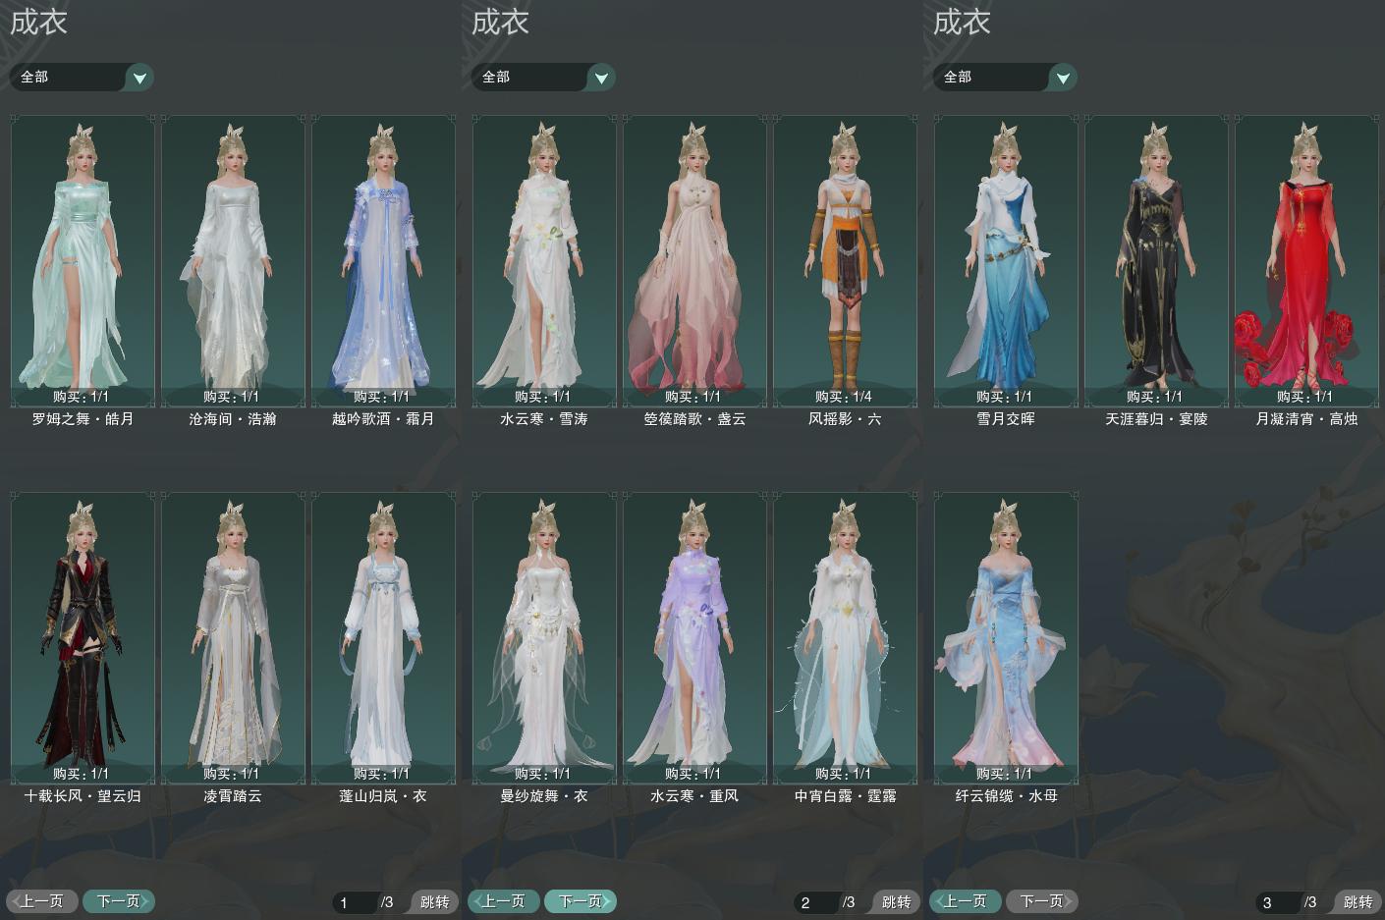Click the 凌霄踏云 name label
The image size is (1385, 920).
233,796
